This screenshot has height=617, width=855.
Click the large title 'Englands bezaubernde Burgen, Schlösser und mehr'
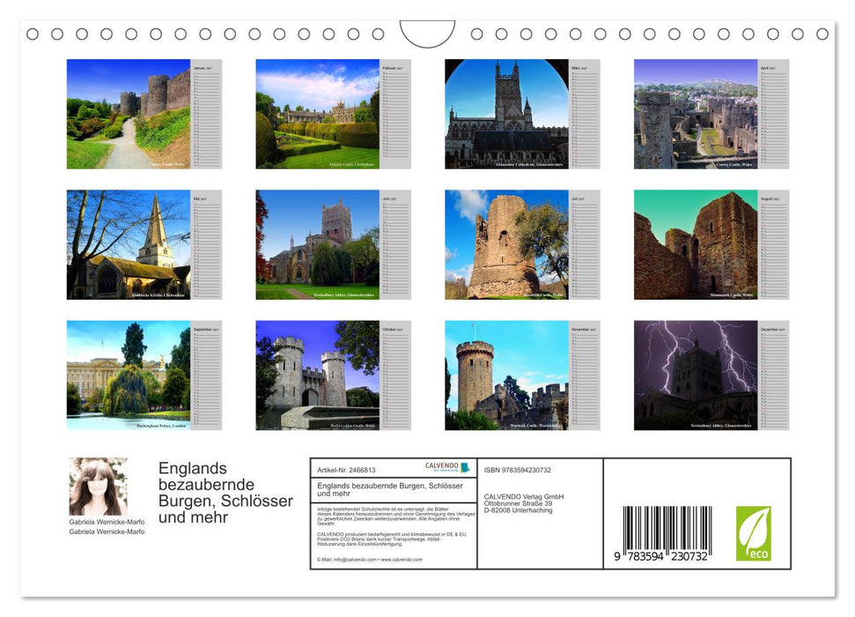[225, 493]
